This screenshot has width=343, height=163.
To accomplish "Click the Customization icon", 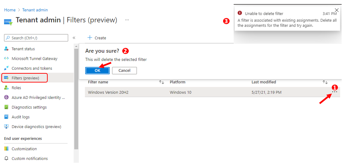I will [x=6, y=149].
